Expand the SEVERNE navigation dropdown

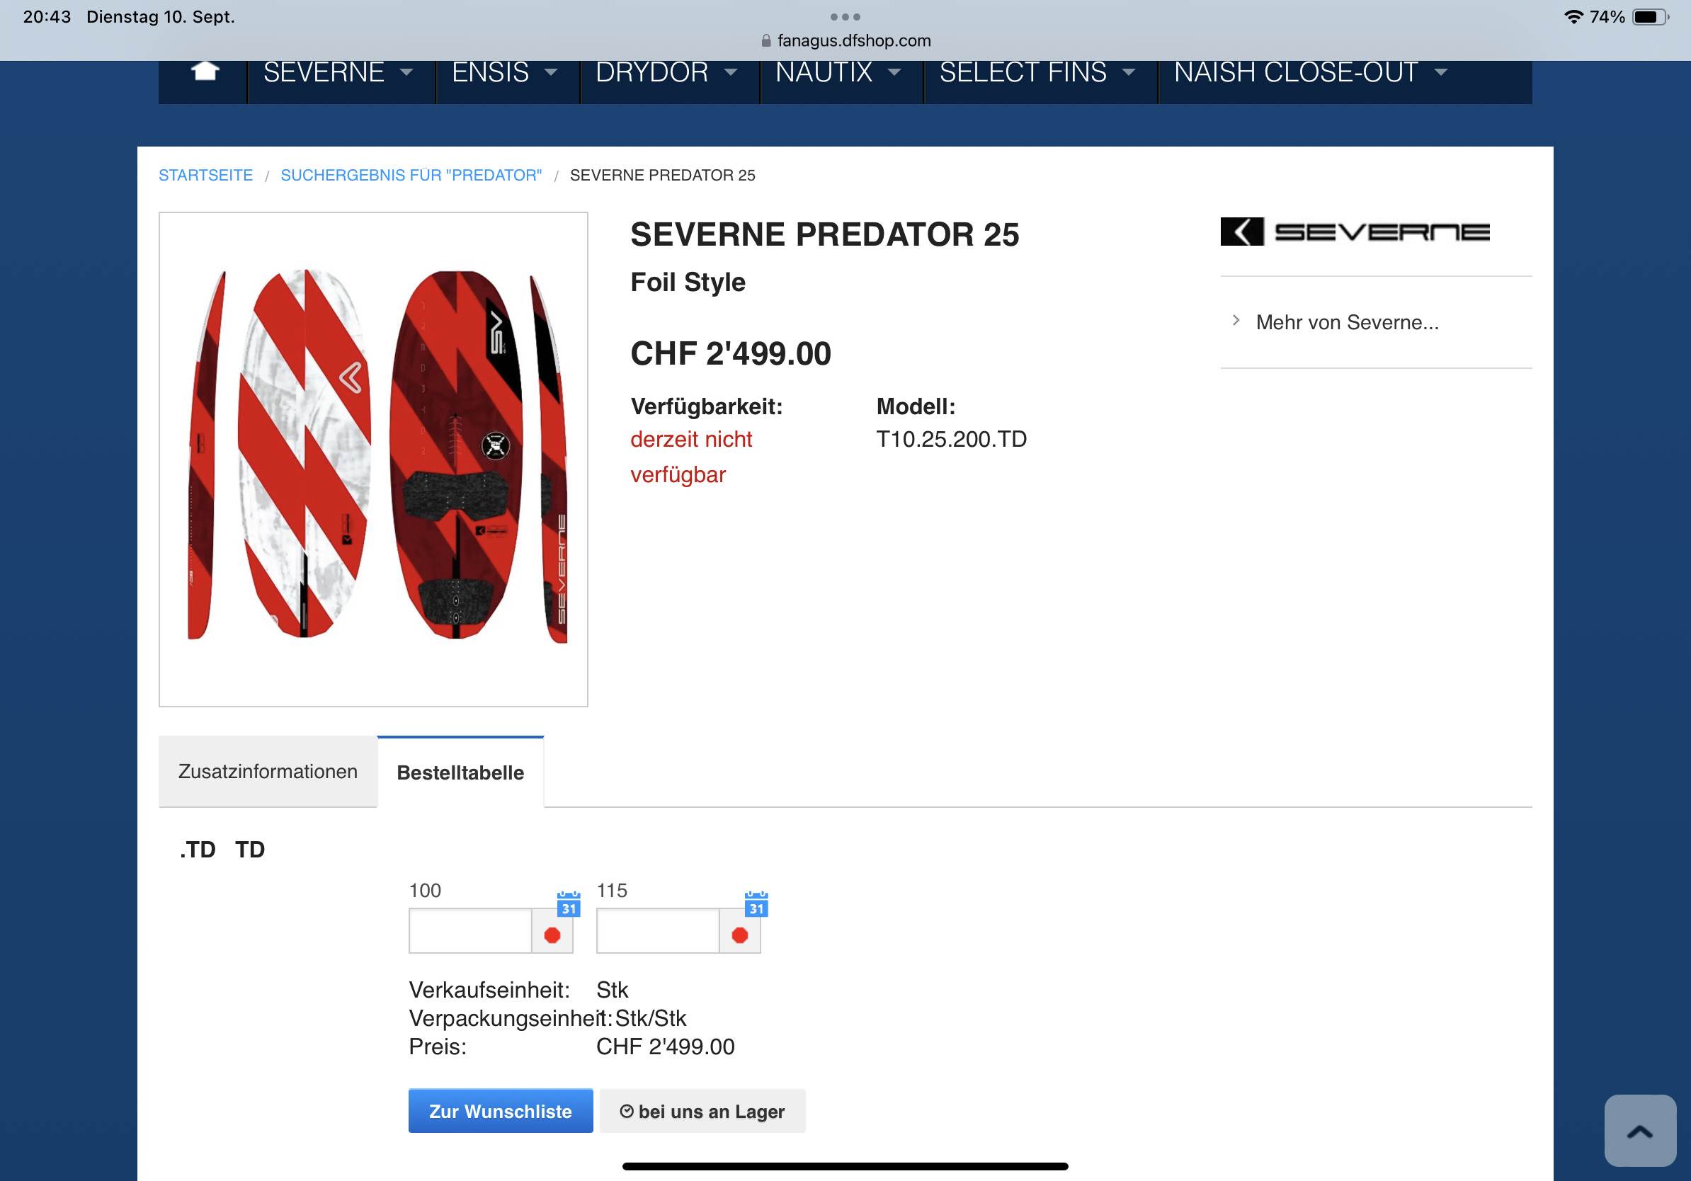pos(338,72)
